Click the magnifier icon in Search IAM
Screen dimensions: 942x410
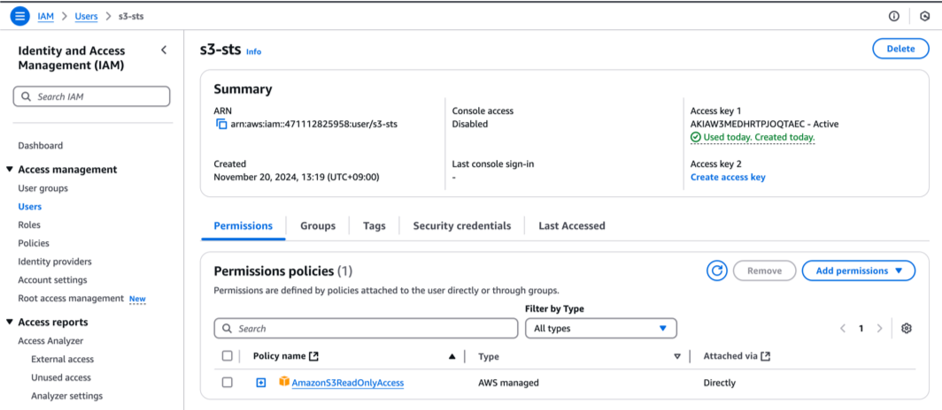point(26,96)
